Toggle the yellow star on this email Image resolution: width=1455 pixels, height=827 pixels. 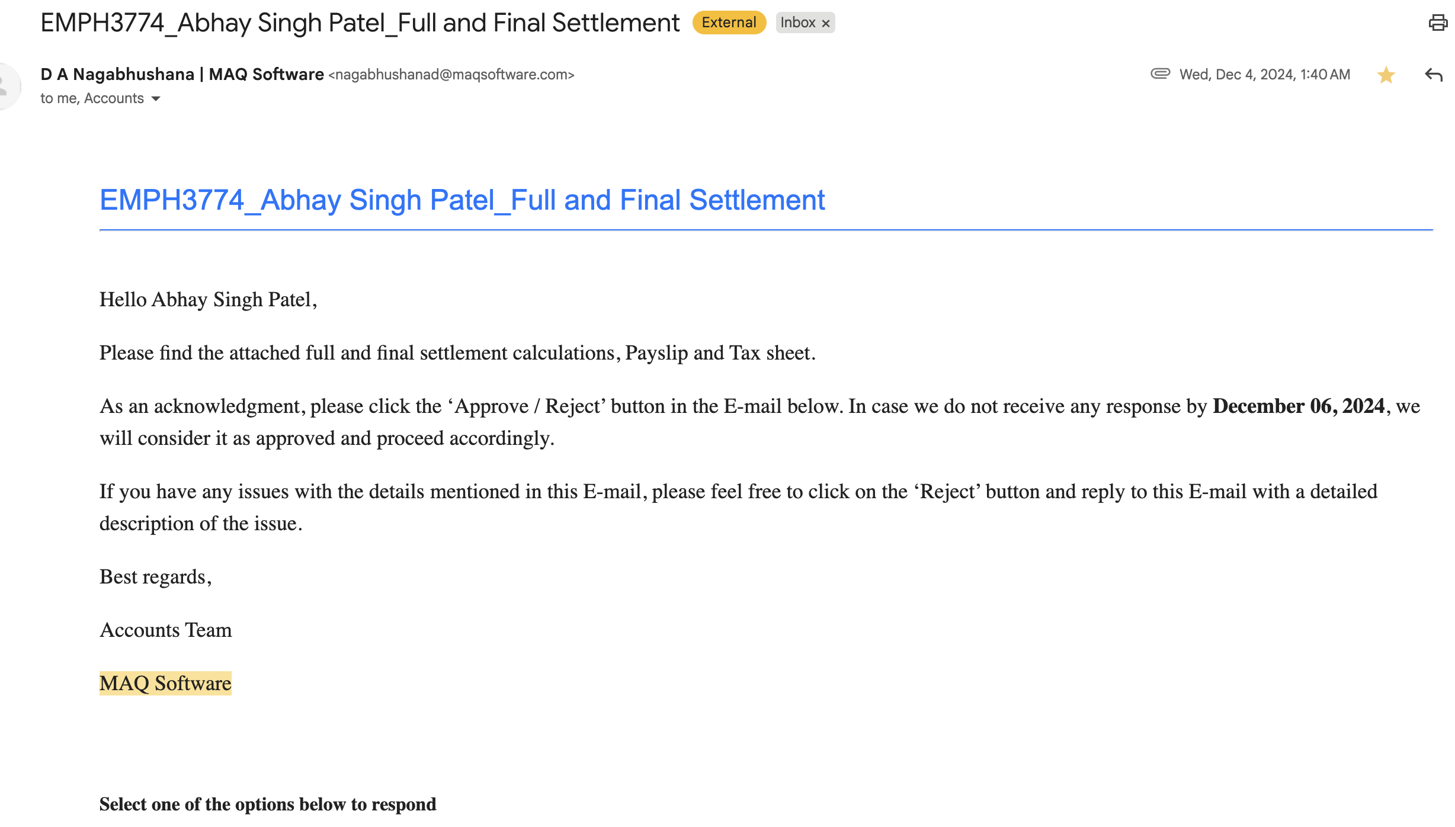(x=1386, y=75)
